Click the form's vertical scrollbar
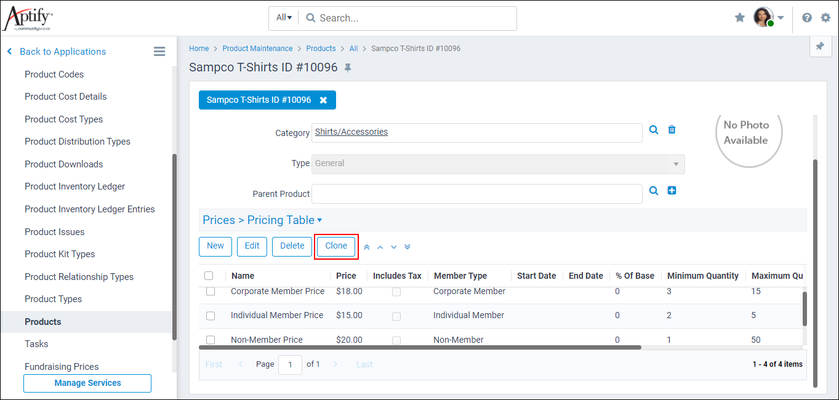Screen dimensions: 839x400 816,273
